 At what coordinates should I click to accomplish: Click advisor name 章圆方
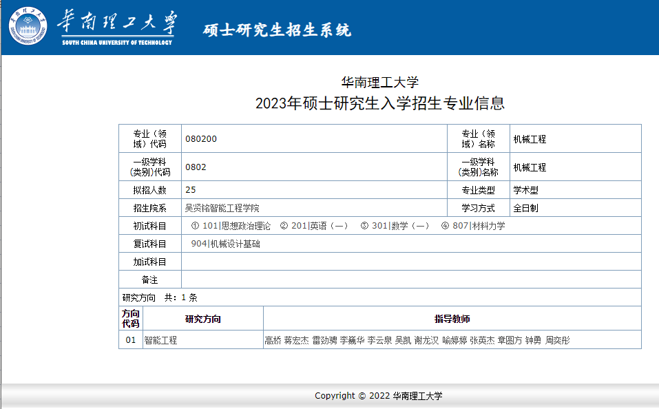pyautogui.click(x=510, y=340)
